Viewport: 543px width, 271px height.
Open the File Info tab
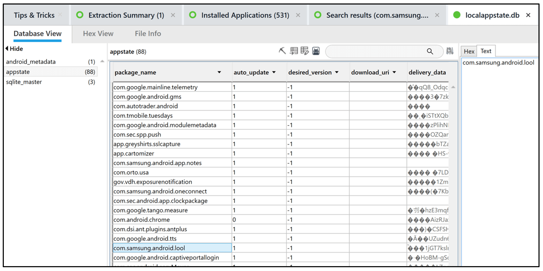coord(148,33)
